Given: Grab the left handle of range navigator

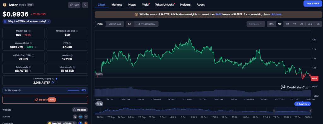Looking at the screenshot, I should point(274,111).
